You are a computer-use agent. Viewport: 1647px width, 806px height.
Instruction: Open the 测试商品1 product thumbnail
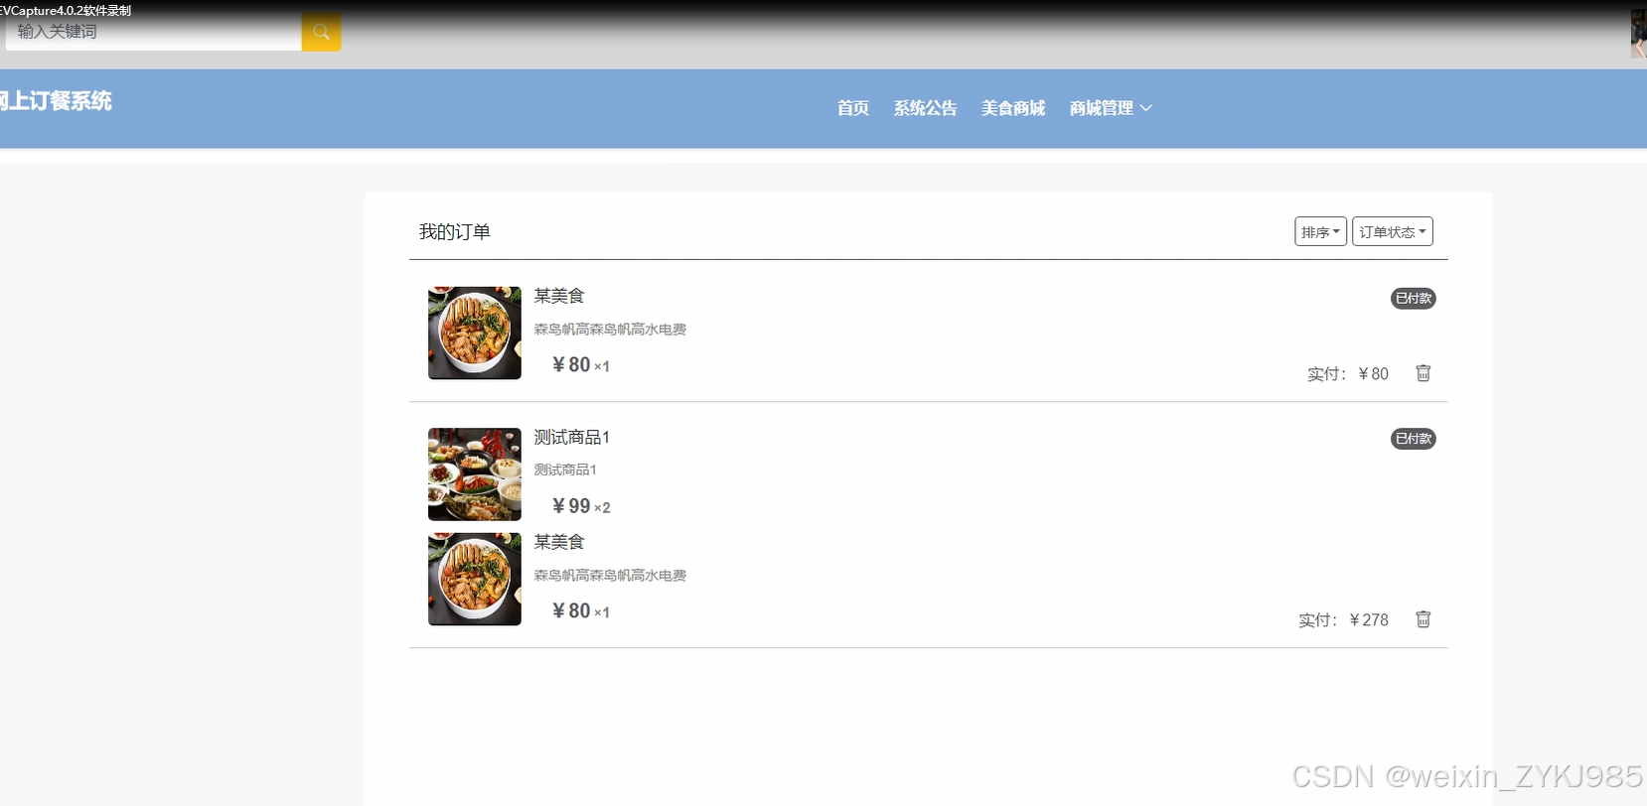coord(475,474)
